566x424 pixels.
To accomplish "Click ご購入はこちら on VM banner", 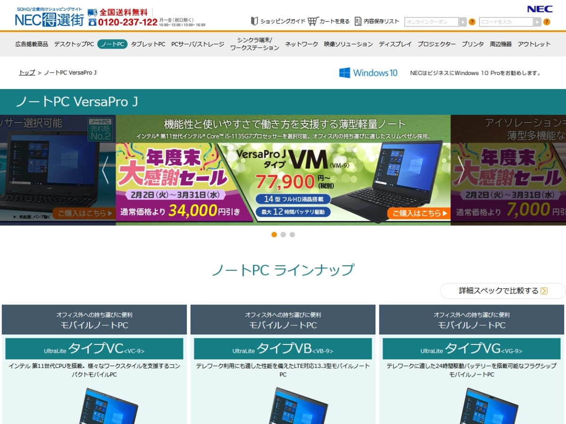I will (x=418, y=213).
